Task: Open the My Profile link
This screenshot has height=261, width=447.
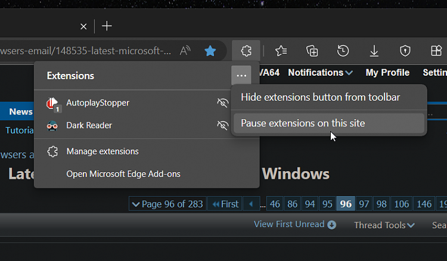Action: (387, 73)
